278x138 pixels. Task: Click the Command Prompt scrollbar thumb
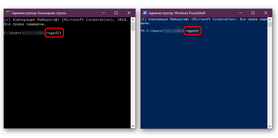click(133, 26)
